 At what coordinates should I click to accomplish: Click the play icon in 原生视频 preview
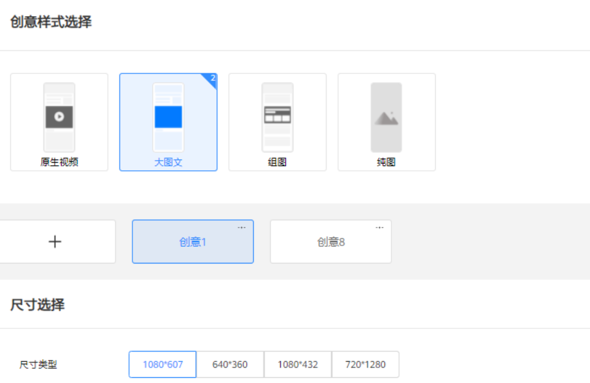[58, 116]
